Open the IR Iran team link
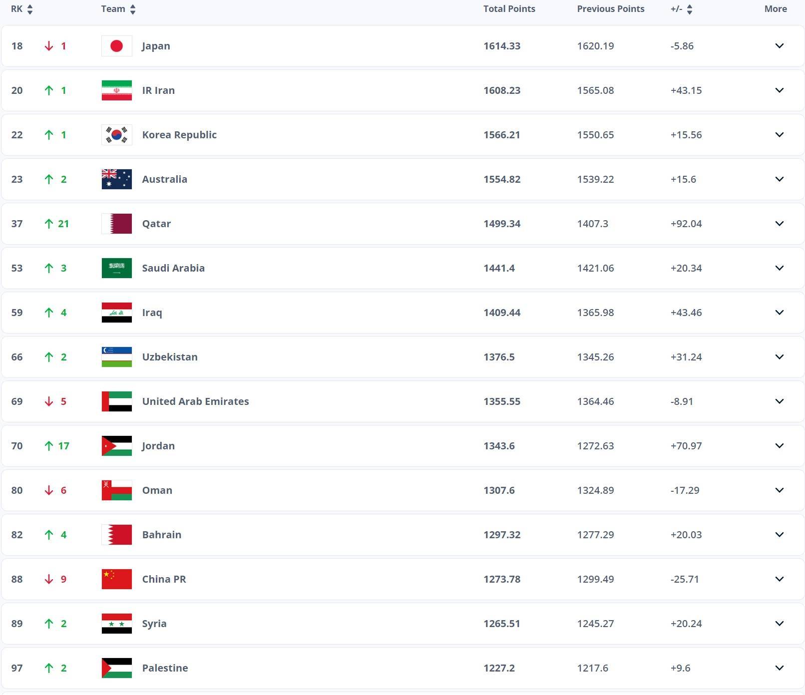805x695 pixels. pyautogui.click(x=158, y=90)
